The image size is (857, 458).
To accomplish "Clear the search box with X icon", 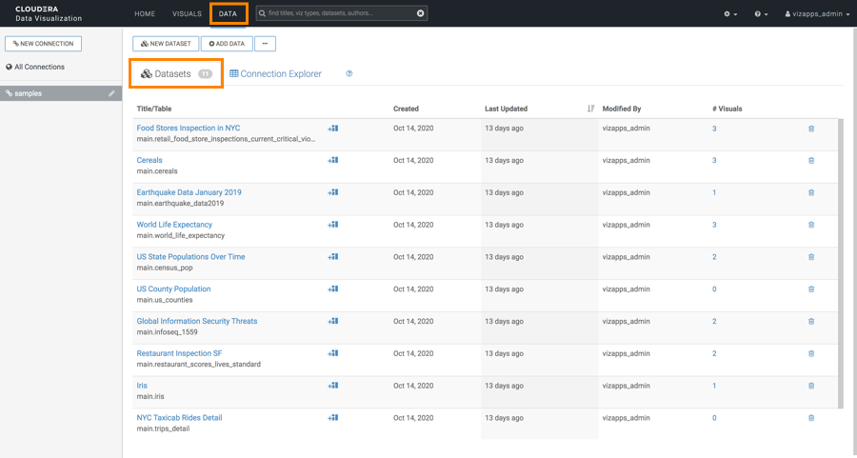I will click(x=420, y=14).
